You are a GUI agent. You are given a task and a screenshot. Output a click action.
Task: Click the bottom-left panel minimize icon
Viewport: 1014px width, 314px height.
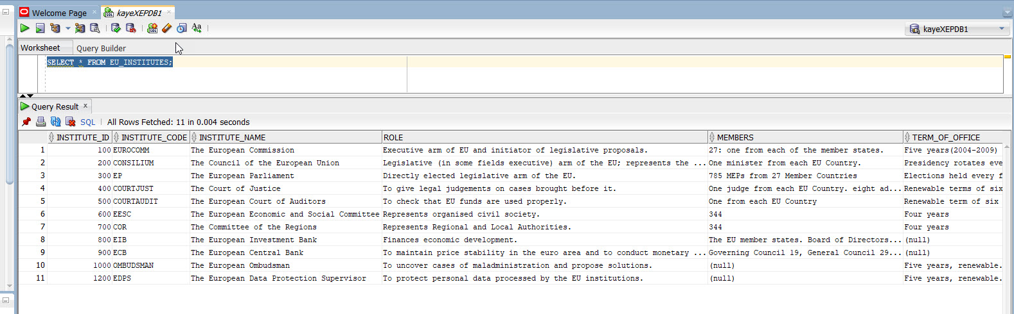(5, 300)
